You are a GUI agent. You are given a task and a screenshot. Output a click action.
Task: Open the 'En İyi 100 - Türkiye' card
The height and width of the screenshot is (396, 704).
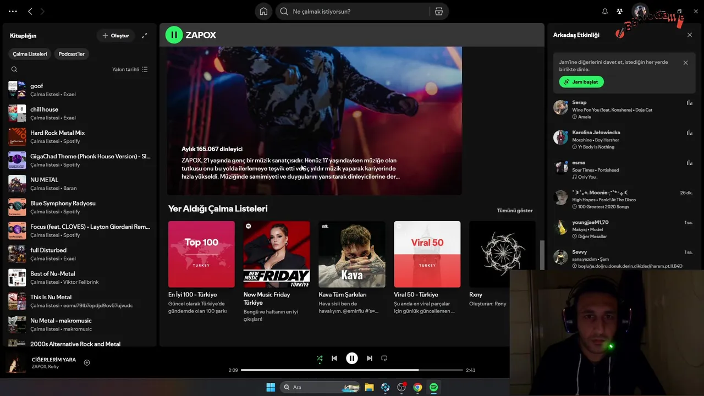pos(201,268)
